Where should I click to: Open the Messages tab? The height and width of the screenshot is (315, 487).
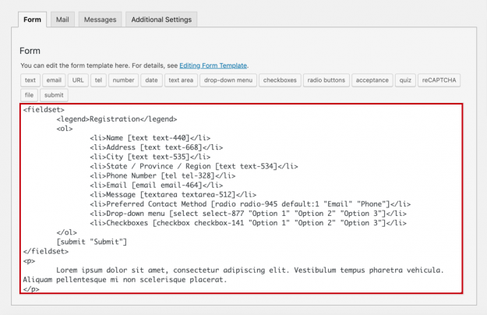click(100, 19)
